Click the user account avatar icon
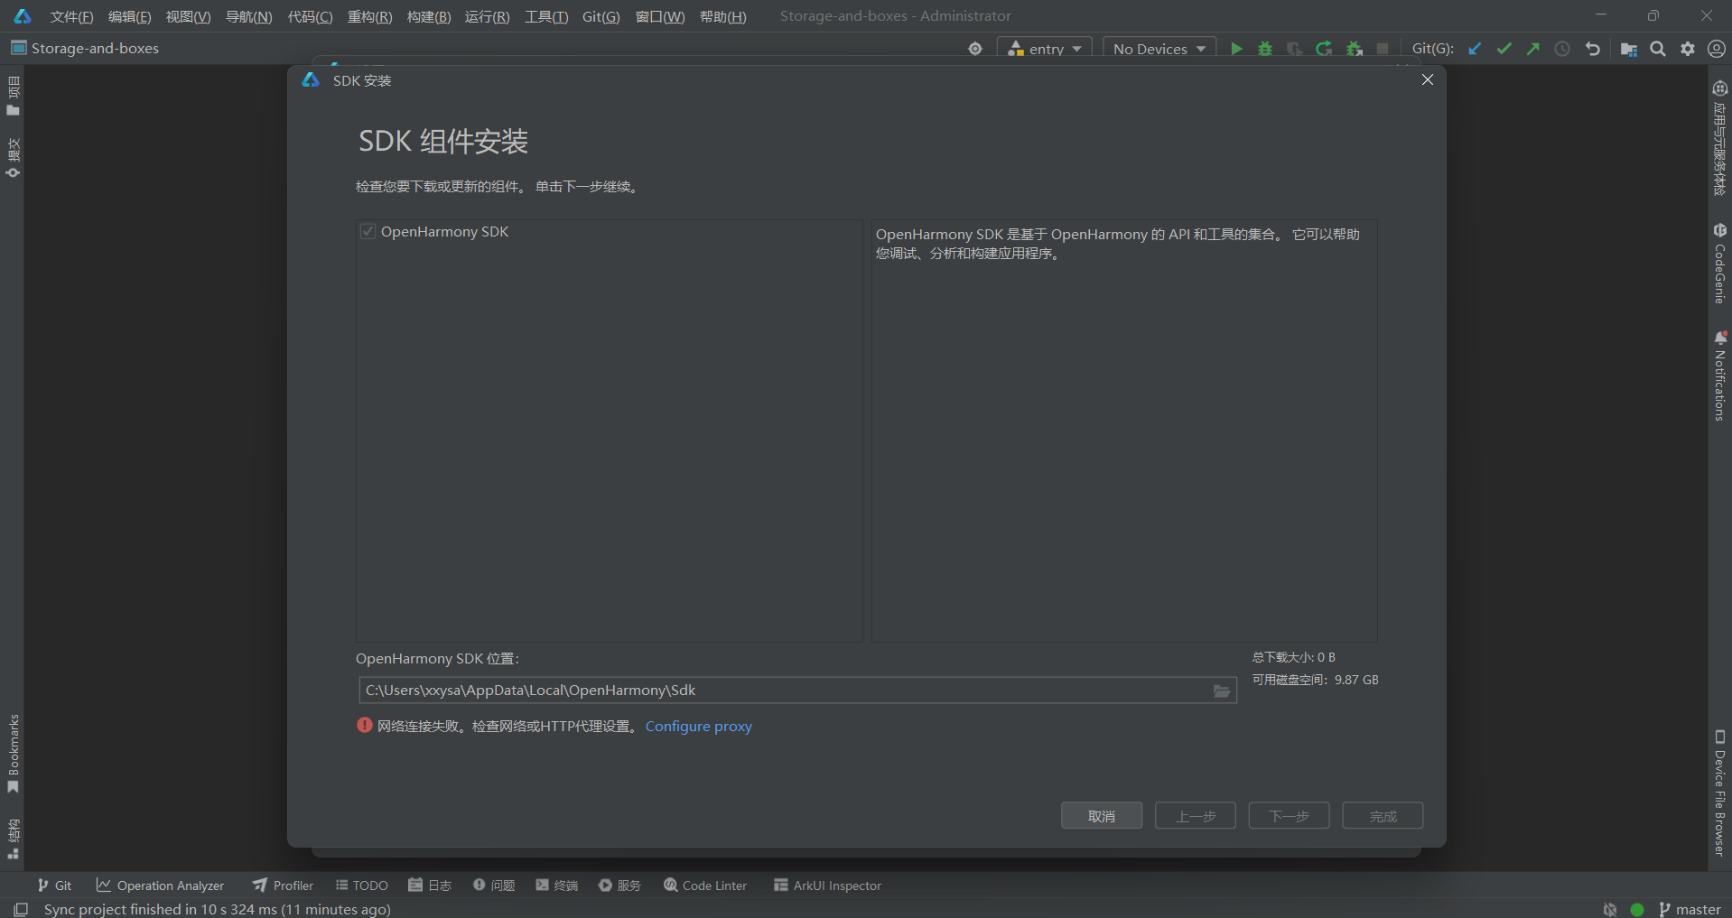Image resolution: width=1732 pixels, height=918 pixels. (1717, 49)
